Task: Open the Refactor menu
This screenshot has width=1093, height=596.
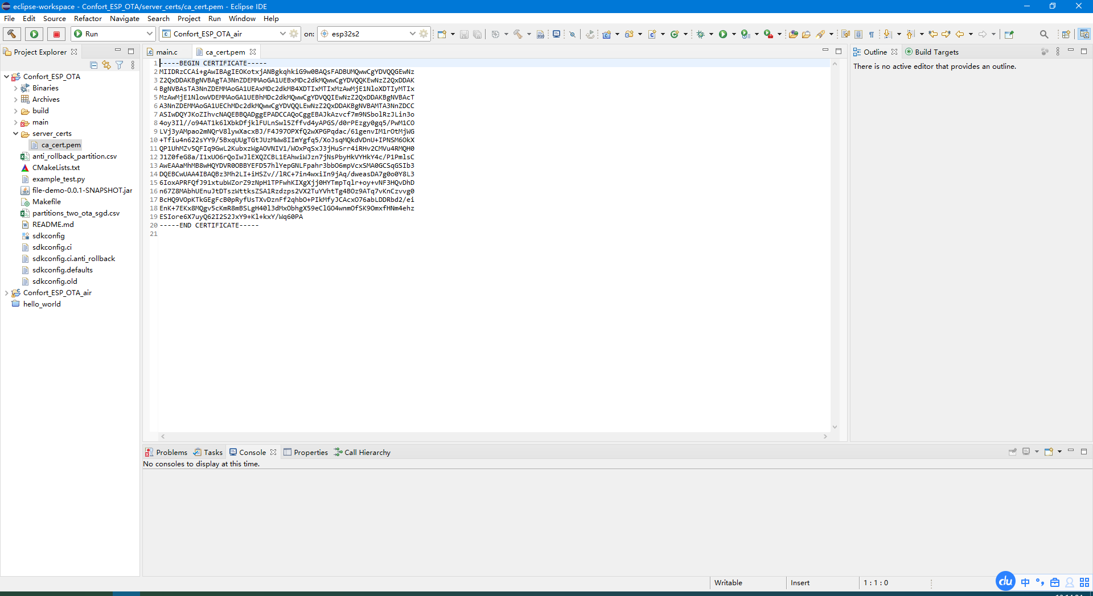Action: coord(88,18)
